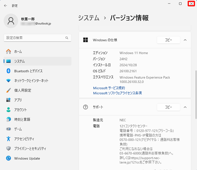Close the Settings window
This screenshot has height=170, width=197.
(191, 4)
